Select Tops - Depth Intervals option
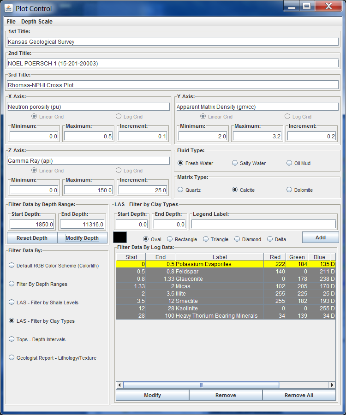Viewport: 346px width, 415px height. (x=12, y=339)
